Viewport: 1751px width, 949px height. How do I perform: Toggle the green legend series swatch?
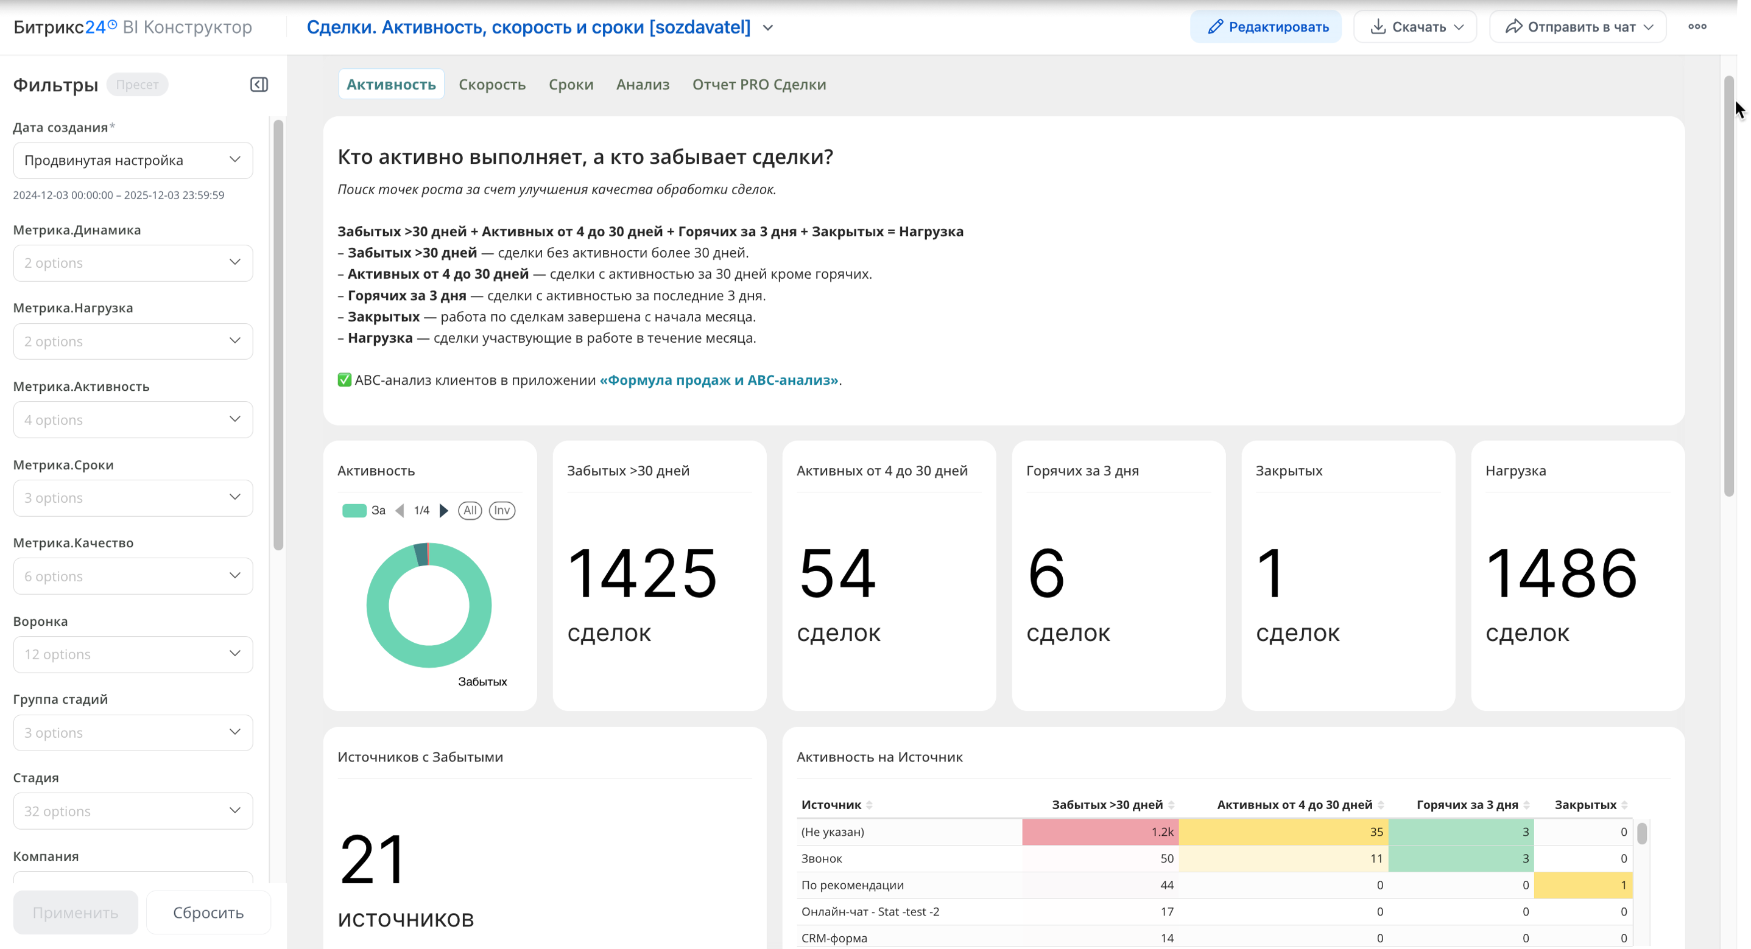(x=354, y=510)
